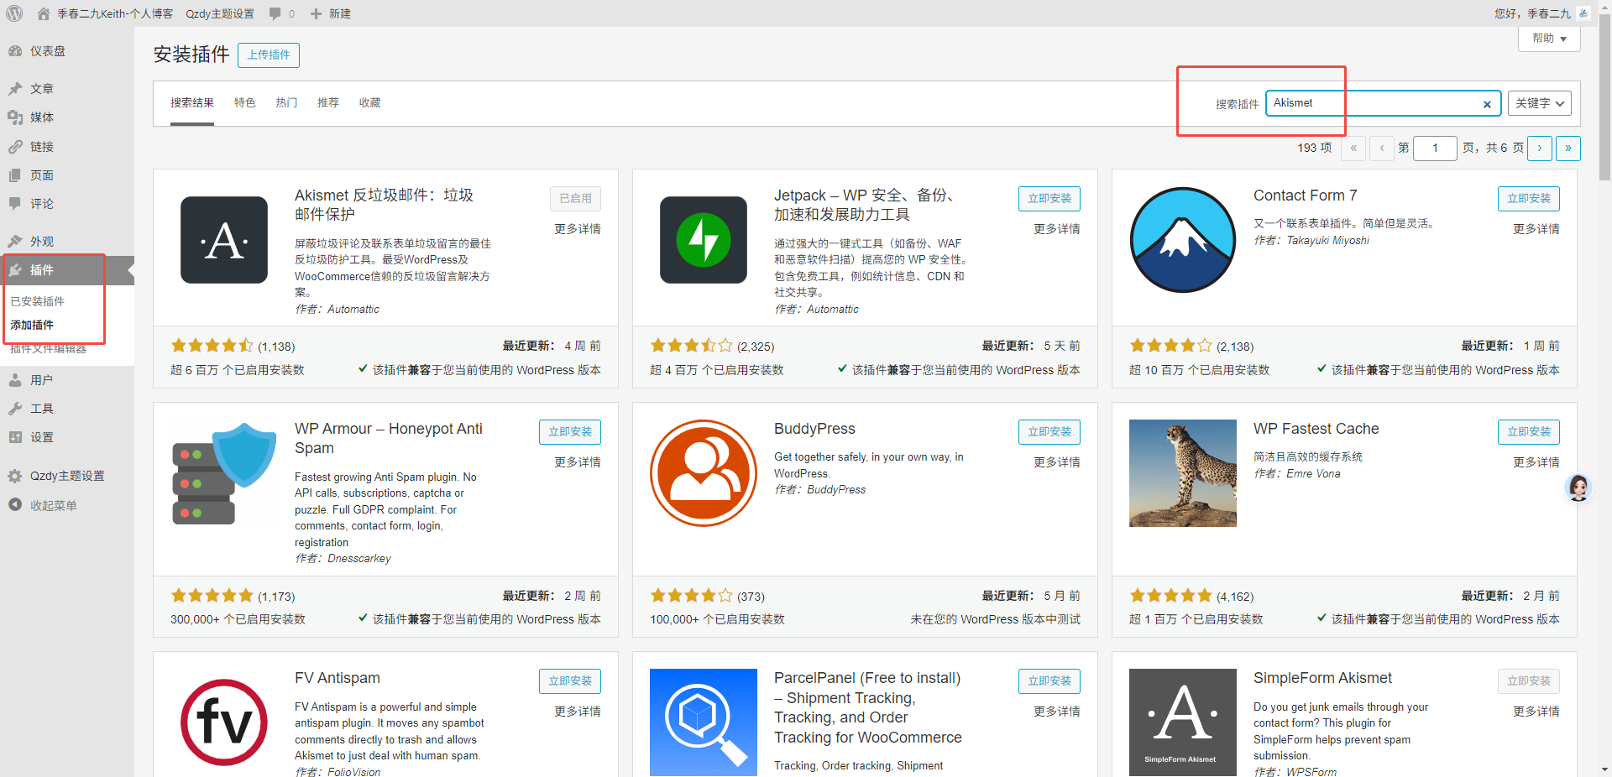The image size is (1612, 777).
Task: Open the Dashboard (仪表盘) sidebar icon
Action: 15,51
